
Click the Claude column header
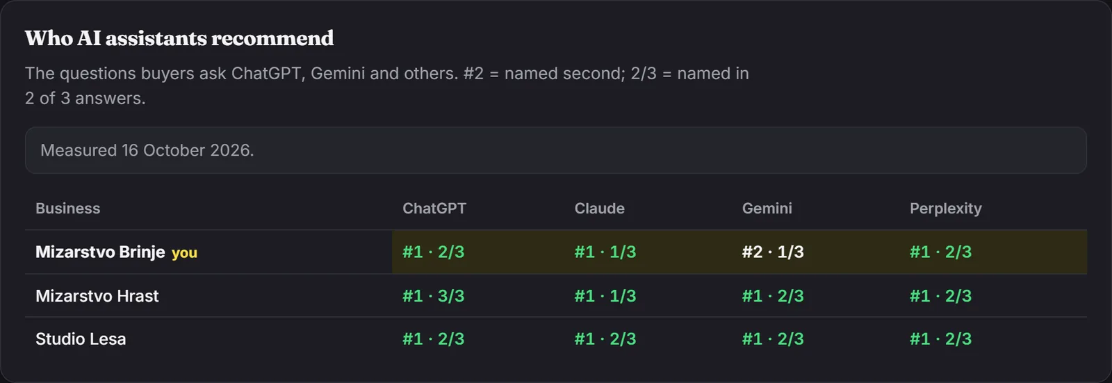pyautogui.click(x=600, y=209)
